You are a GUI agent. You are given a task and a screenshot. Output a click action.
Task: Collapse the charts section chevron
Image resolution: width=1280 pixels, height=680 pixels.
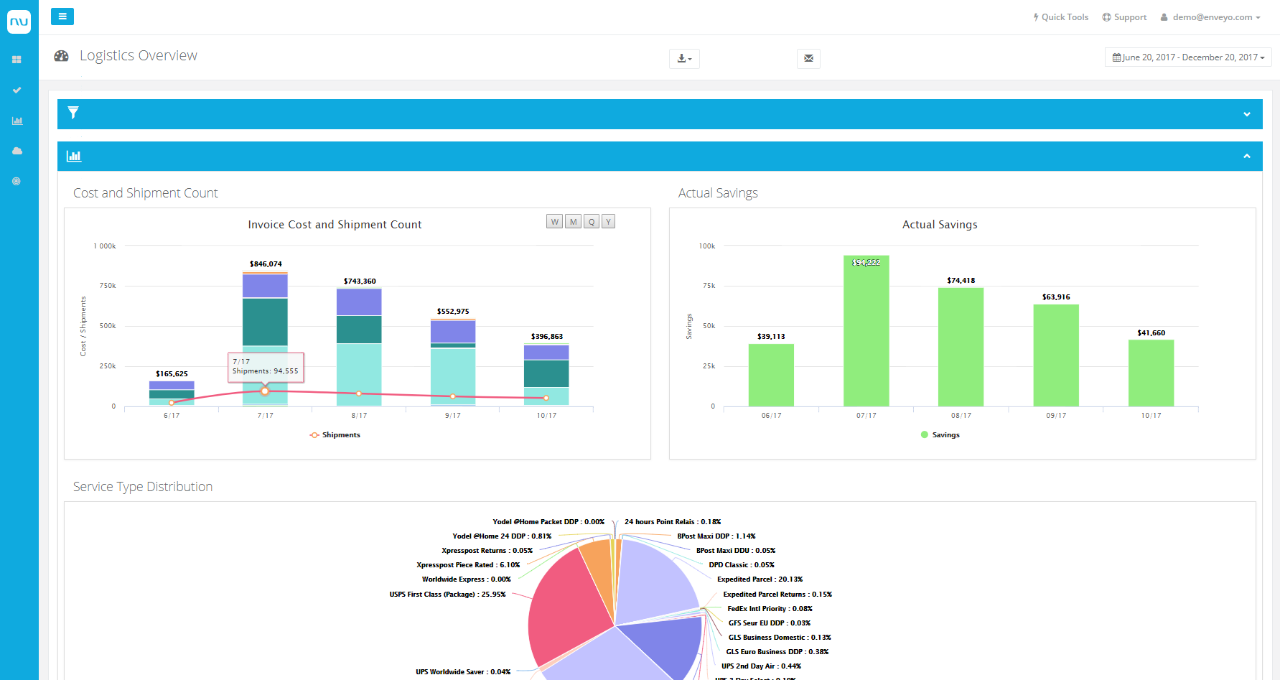[1247, 156]
